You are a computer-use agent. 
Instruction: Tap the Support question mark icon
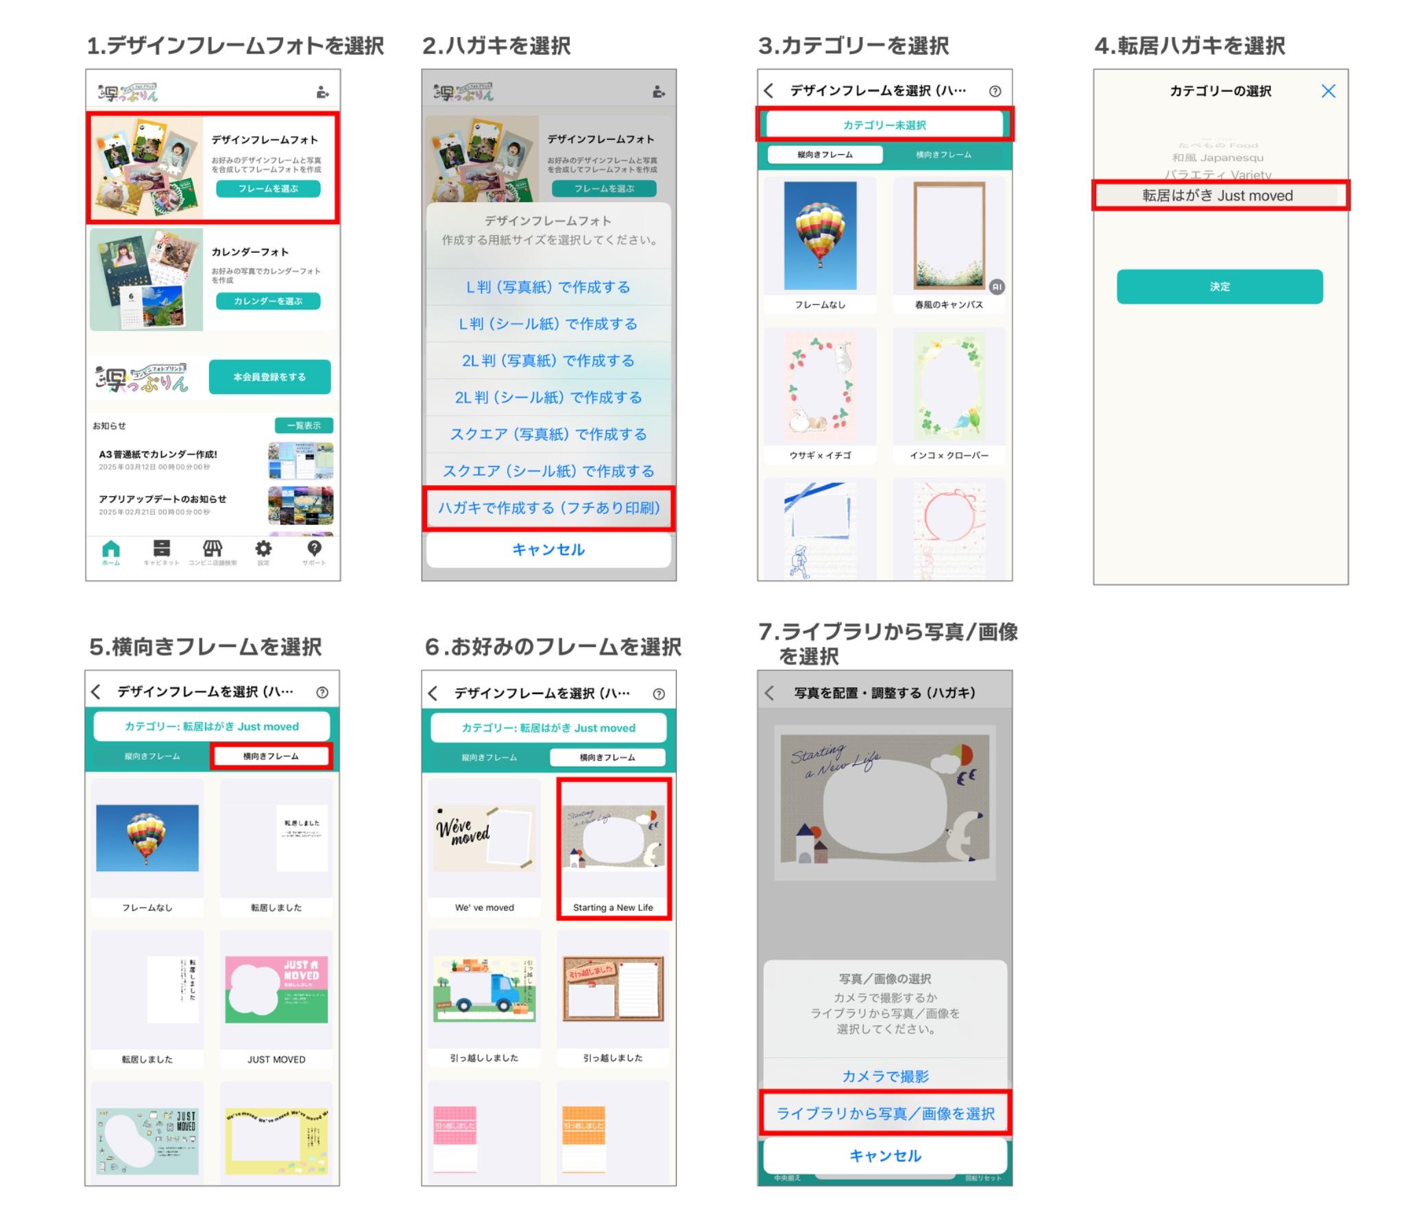[x=314, y=550]
